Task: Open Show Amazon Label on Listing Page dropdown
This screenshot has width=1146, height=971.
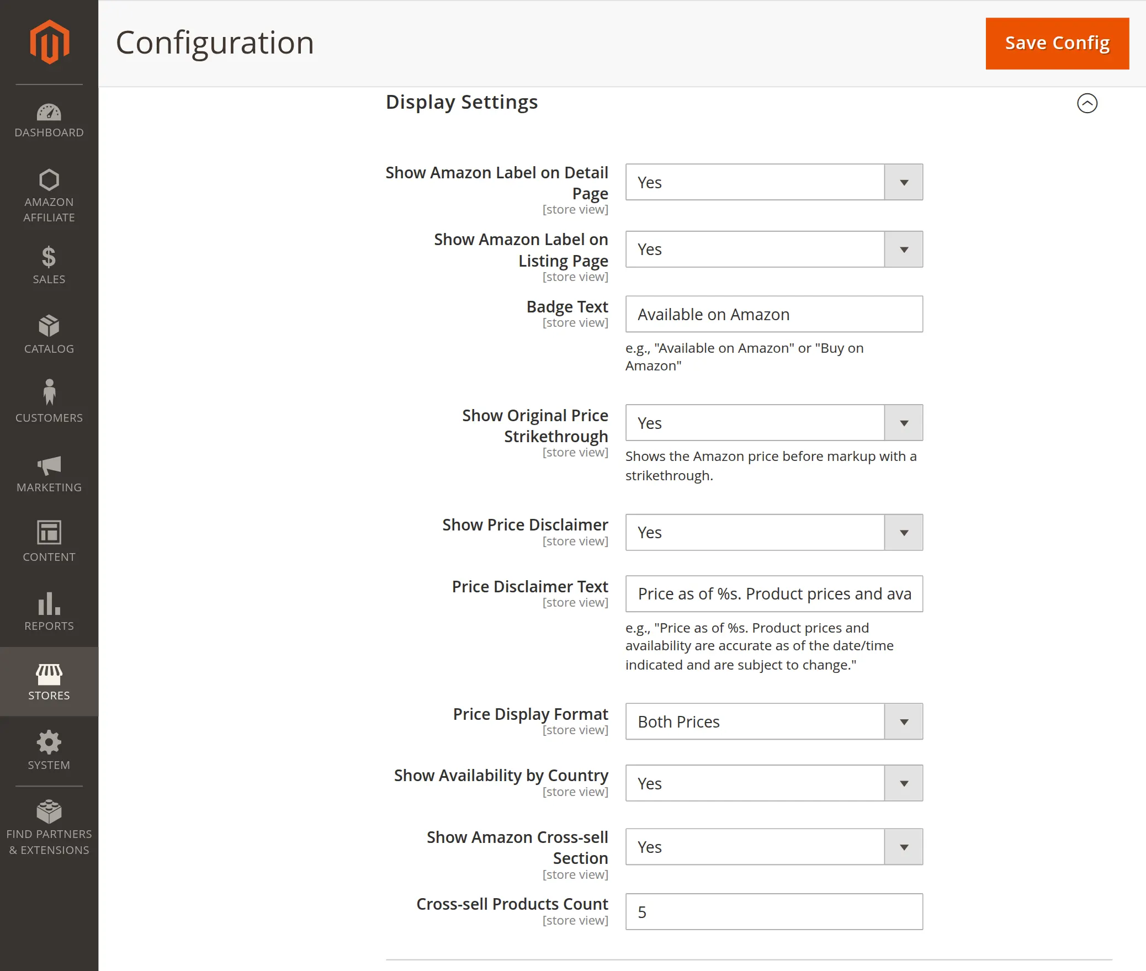Action: coord(774,250)
